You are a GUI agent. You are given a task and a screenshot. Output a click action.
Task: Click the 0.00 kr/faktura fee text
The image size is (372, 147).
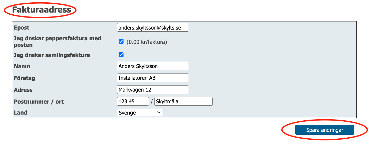147,42
